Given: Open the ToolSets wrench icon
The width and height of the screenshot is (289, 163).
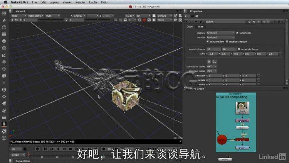Looking at the screenshot, I should [x=4, y=110].
